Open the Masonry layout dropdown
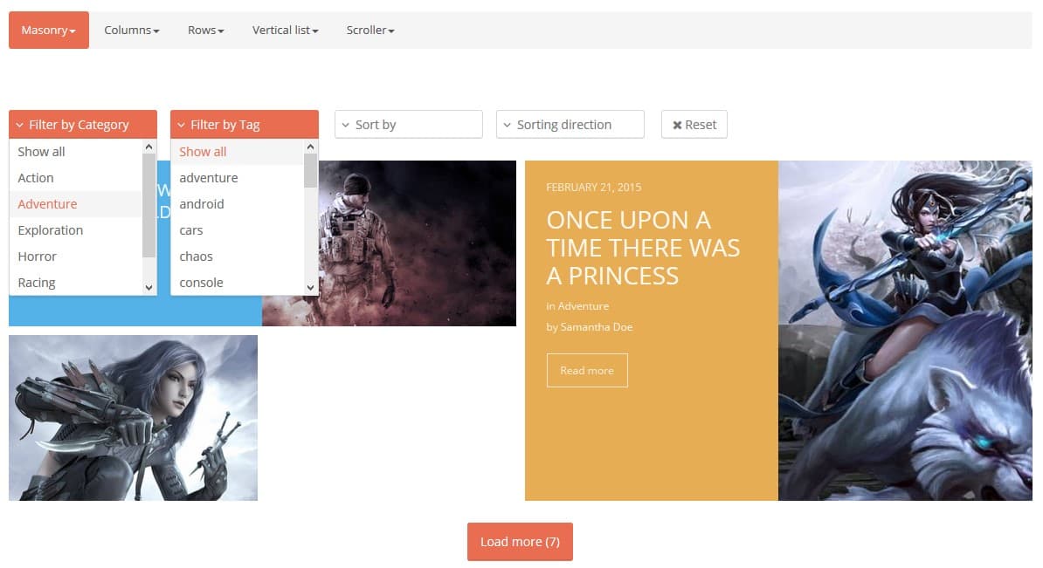This screenshot has width=1043, height=568. pyautogui.click(x=49, y=30)
